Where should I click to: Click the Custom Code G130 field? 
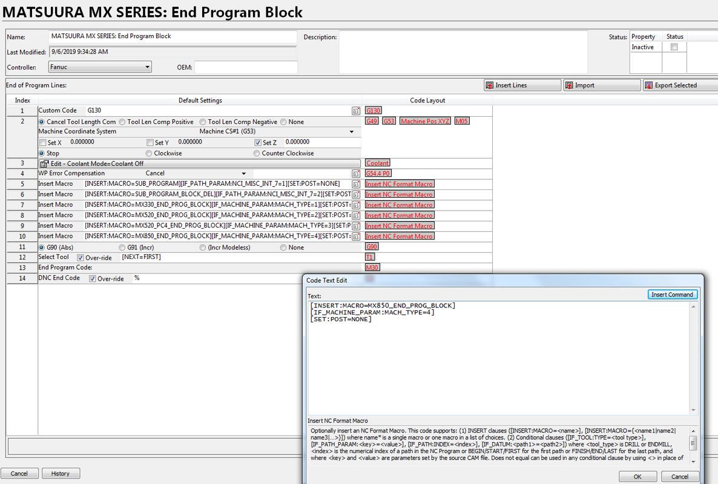(218, 111)
